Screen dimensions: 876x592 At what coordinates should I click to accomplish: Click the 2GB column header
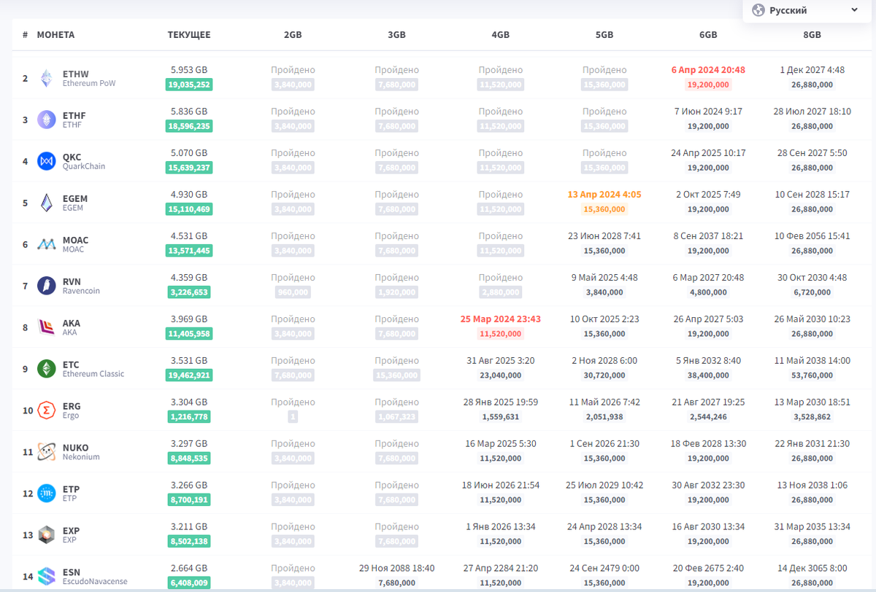click(293, 35)
